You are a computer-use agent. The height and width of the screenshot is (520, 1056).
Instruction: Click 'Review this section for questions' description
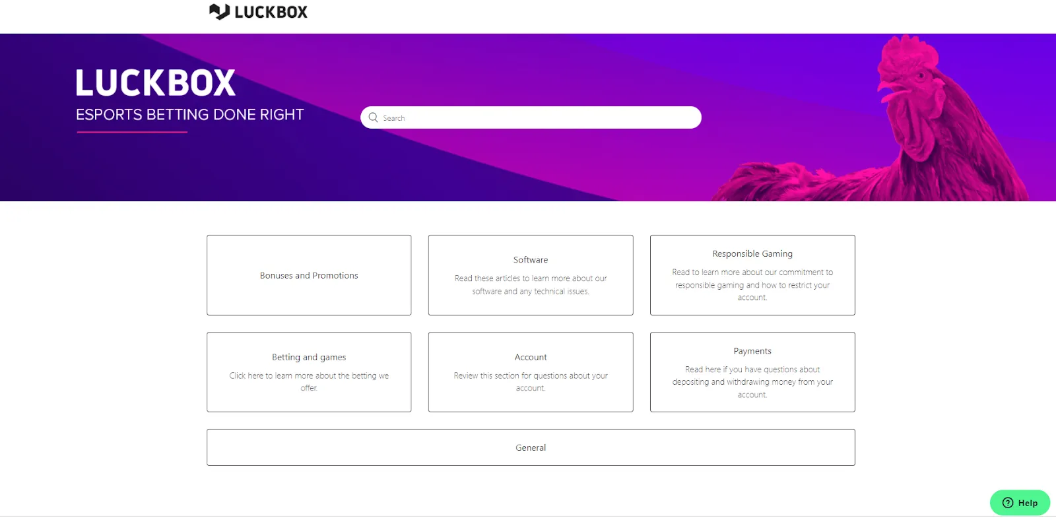[x=531, y=382]
